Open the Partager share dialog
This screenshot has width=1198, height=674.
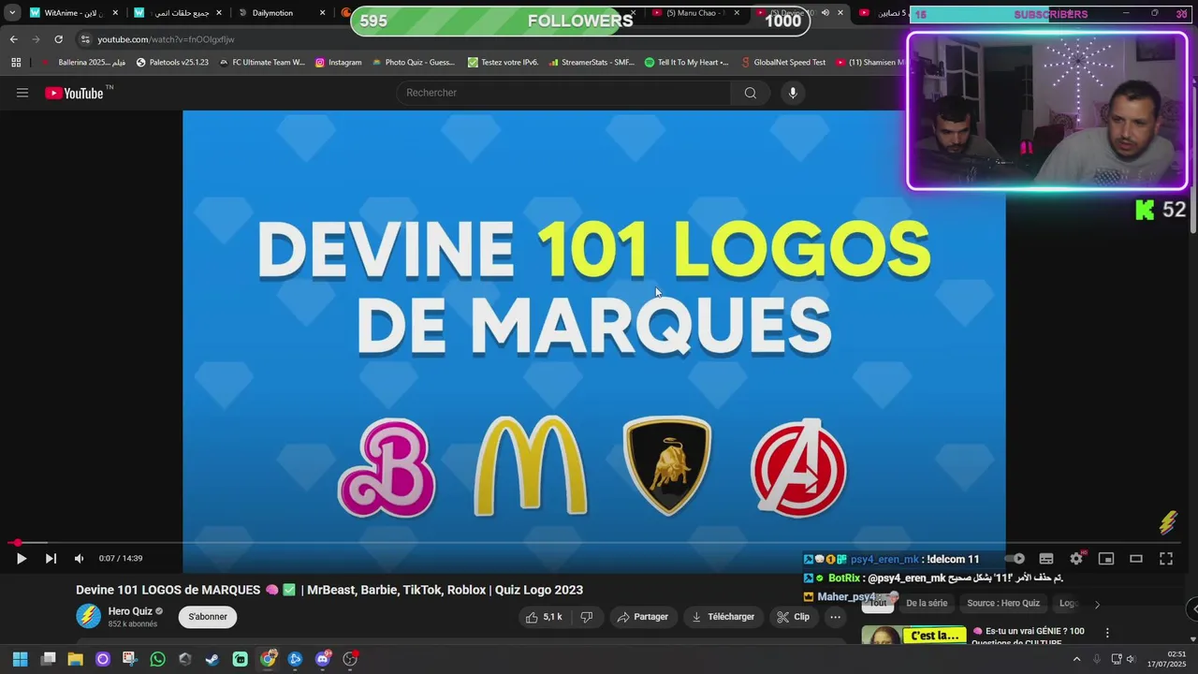643,617
